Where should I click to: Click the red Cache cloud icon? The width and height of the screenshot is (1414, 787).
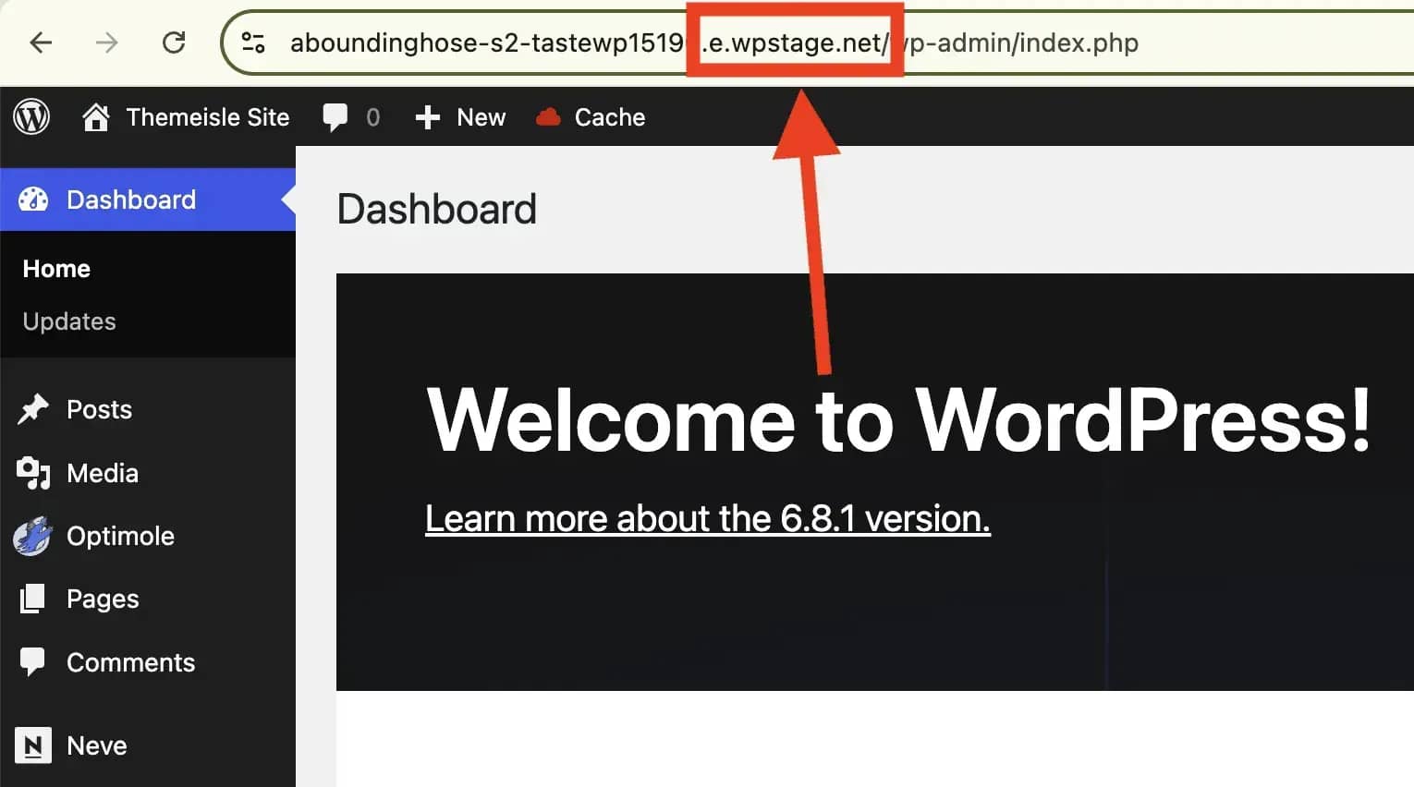coord(548,117)
